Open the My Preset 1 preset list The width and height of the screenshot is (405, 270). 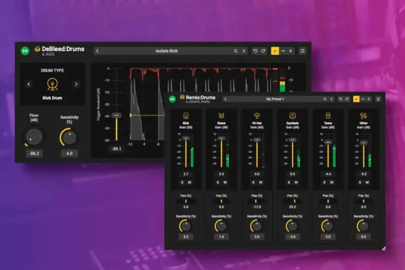(x=275, y=99)
